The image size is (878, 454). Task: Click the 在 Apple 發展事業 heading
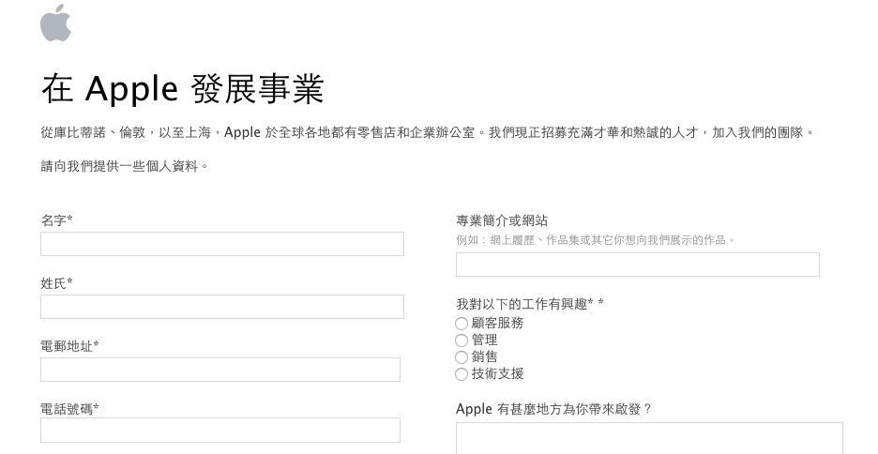pos(183,89)
